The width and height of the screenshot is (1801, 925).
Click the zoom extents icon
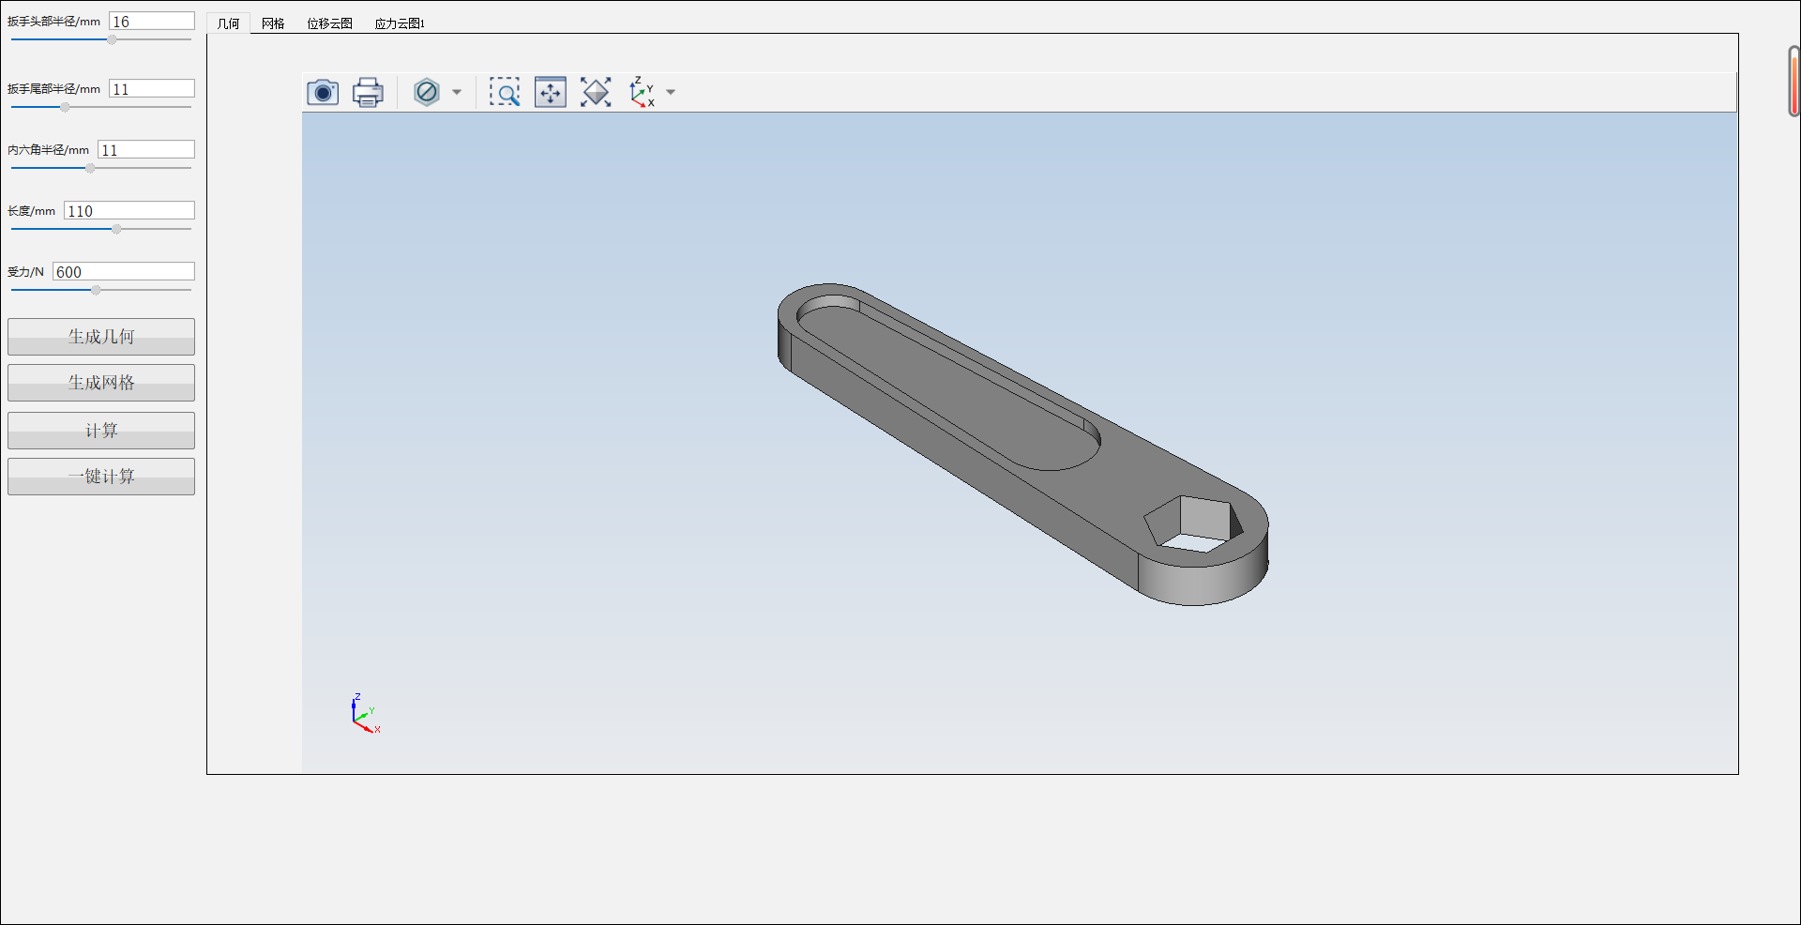596,92
